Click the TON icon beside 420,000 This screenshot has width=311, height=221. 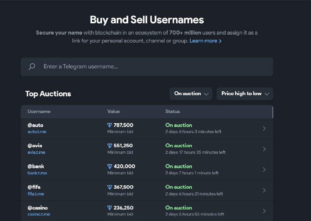110,167
